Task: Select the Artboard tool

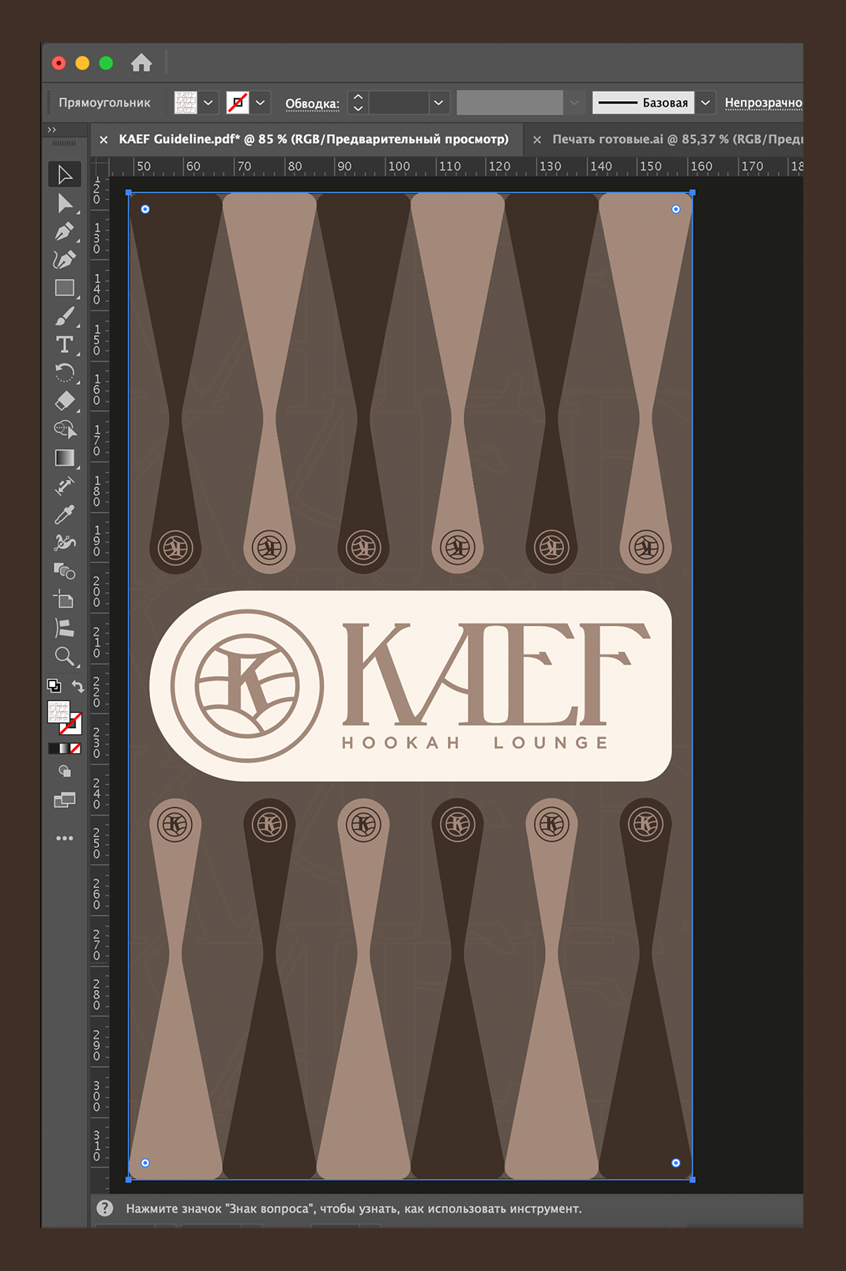Action: pyautogui.click(x=65, y=599)
